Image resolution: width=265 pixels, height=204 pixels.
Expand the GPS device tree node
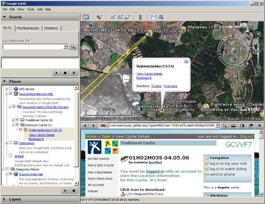pyautogui.click(x=7, y=89)
